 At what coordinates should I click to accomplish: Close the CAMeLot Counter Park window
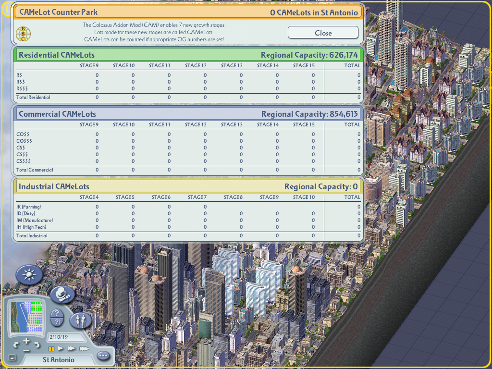coord(323,33)
